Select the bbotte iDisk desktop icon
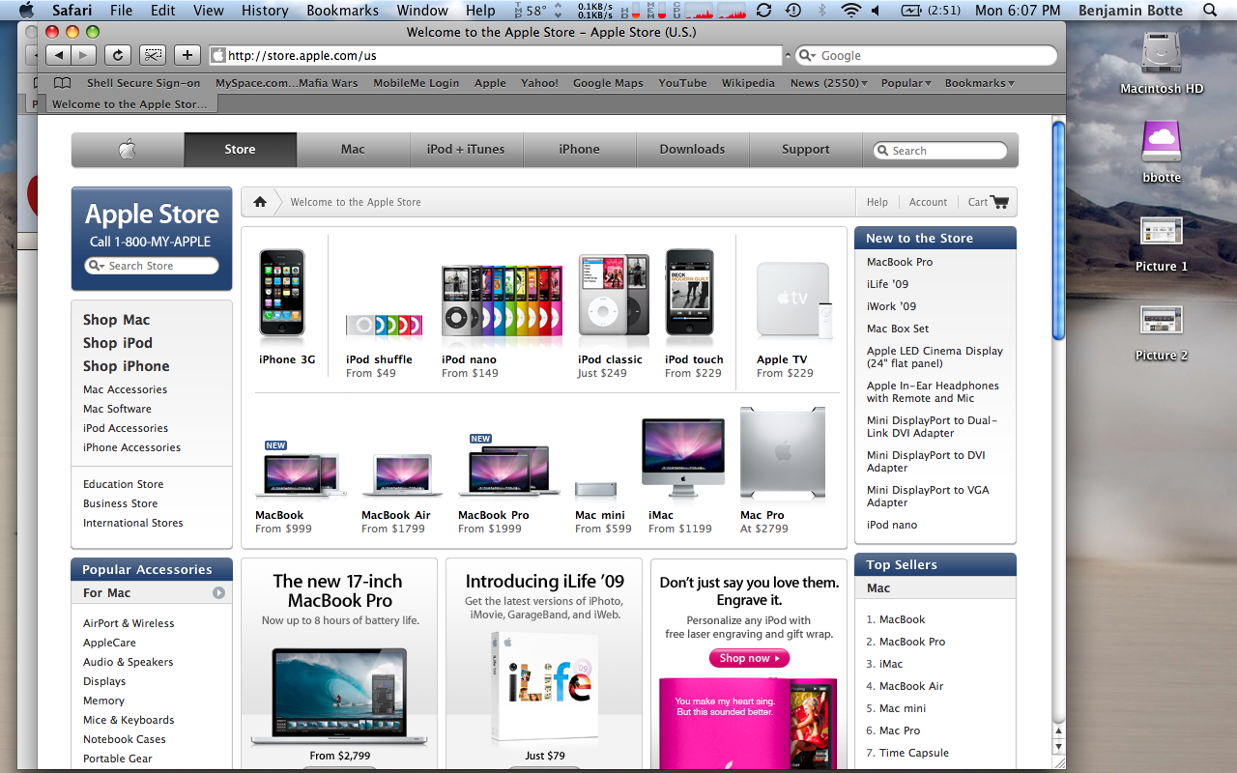 (1162, 143)
